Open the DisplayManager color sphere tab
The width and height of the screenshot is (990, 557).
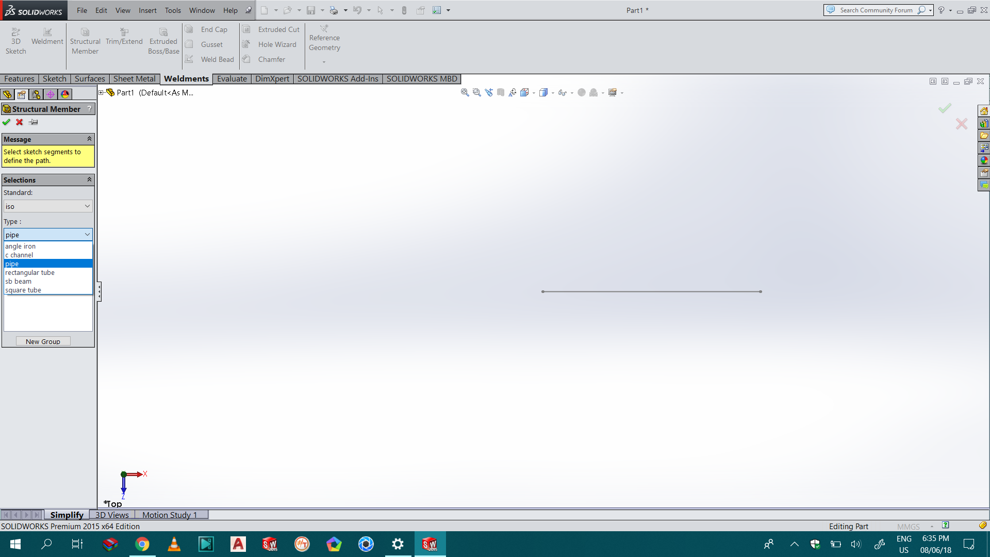pos(65,94)
